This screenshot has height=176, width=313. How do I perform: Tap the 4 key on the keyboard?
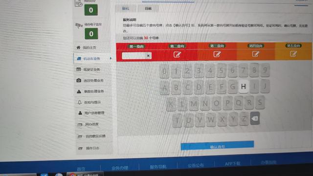210,70
